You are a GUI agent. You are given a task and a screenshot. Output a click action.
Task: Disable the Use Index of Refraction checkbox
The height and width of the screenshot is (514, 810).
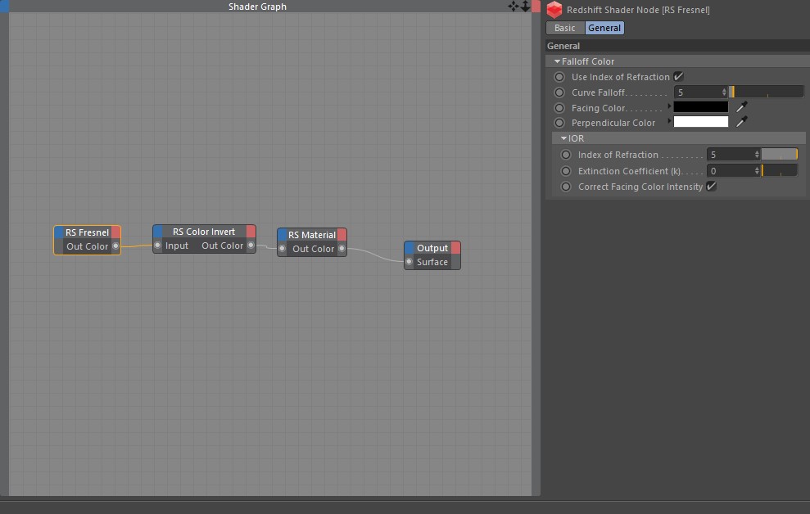[679, 76]
